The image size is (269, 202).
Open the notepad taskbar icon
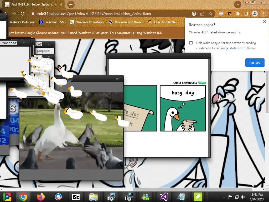pos(181,197)
